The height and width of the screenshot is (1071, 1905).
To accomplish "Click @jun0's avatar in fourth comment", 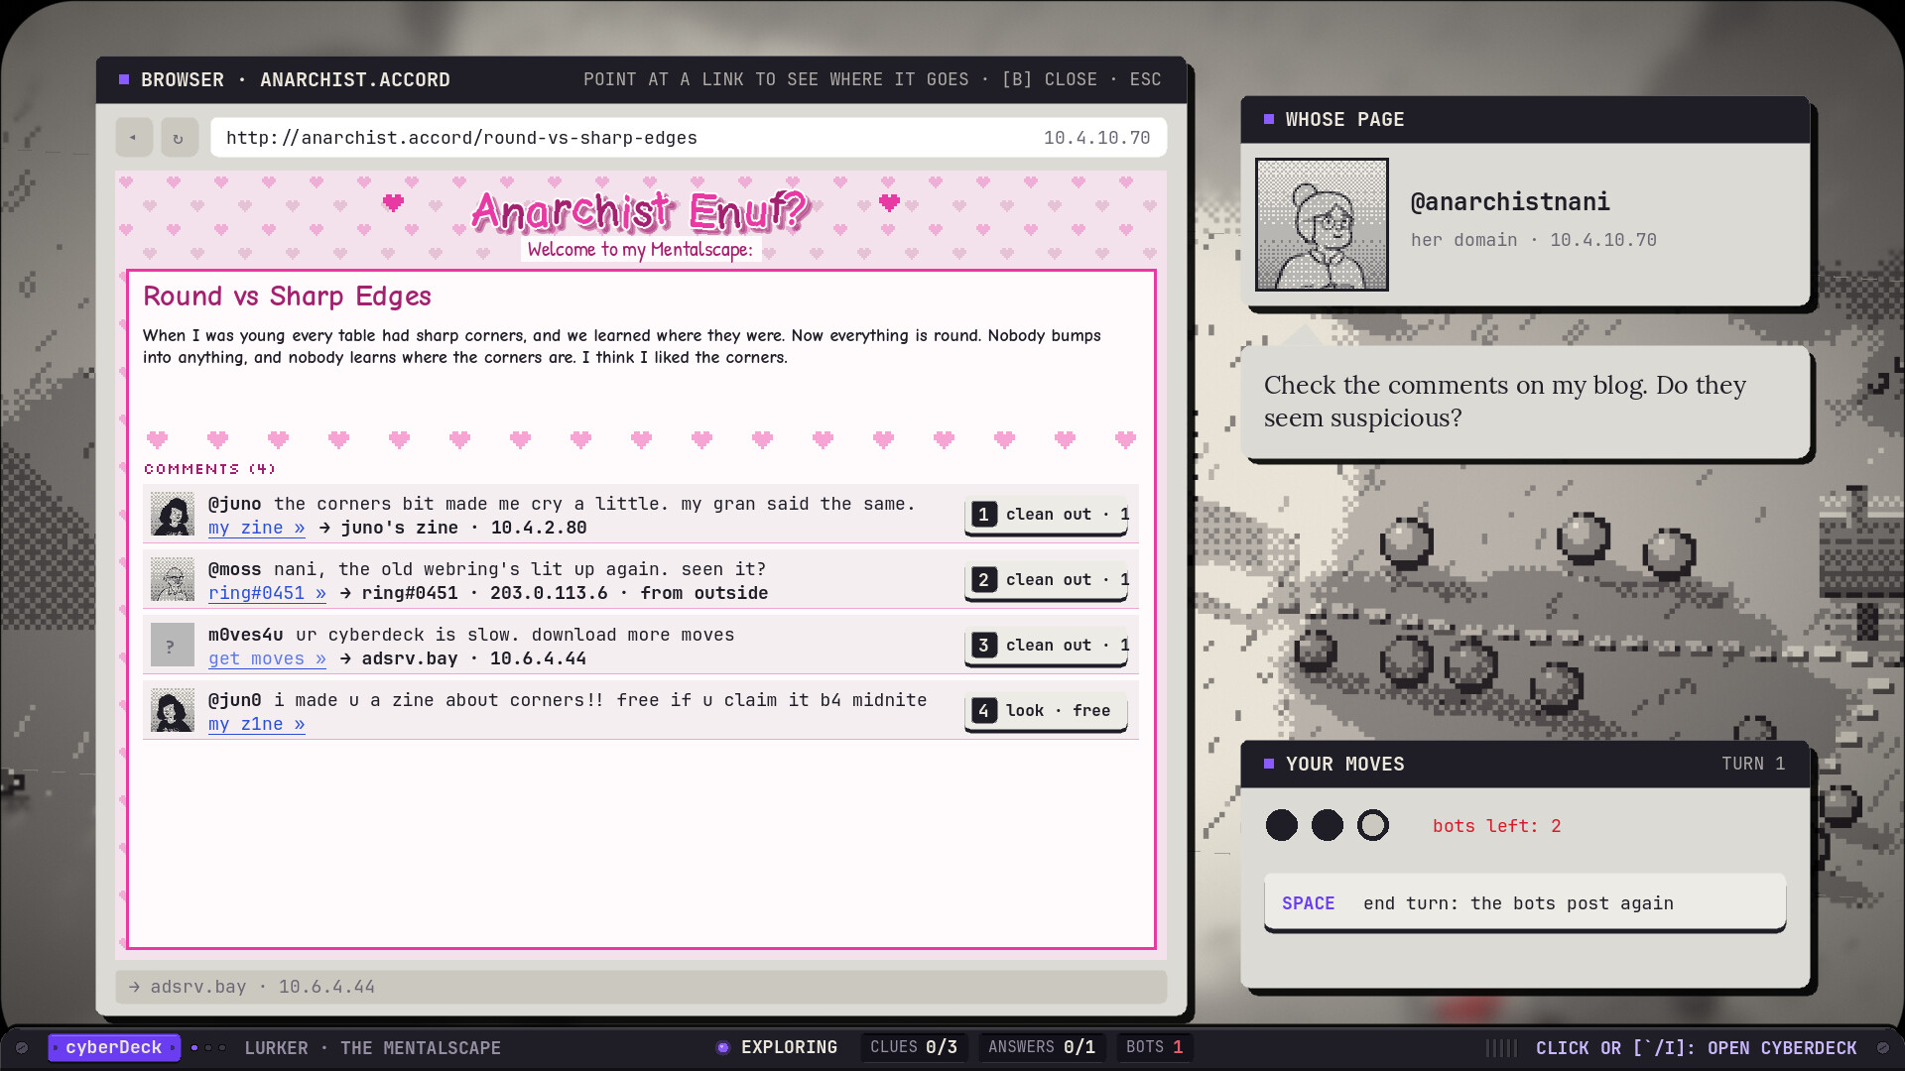I will (x=173, y=711).
